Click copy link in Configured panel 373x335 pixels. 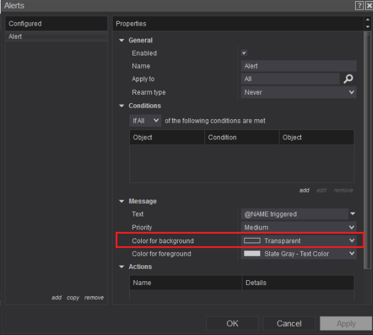click(x=73, y=297)
